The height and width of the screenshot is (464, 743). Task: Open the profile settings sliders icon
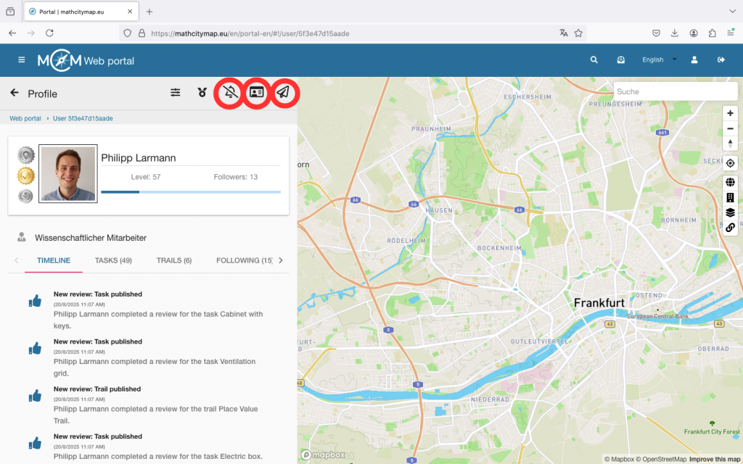pyautogui.click(x=176, y=93)
